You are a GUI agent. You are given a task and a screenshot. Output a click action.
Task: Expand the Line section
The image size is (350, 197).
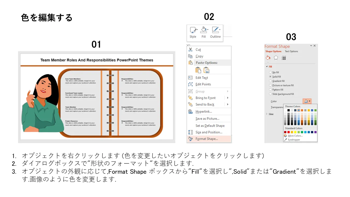point(267,114)
